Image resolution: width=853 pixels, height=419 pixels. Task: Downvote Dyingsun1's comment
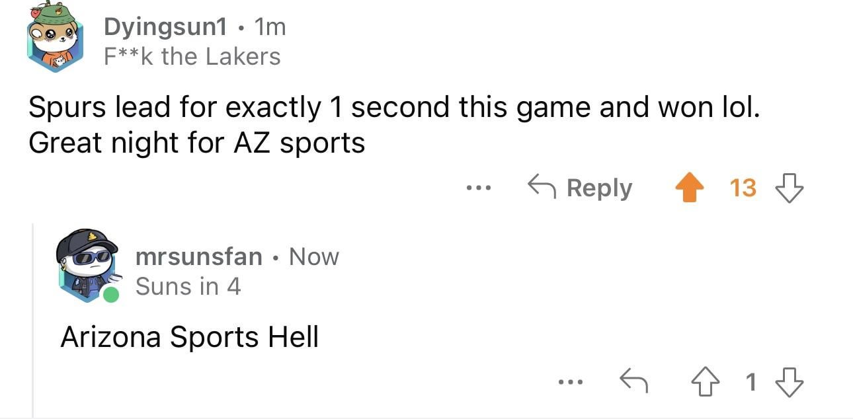click(x=791, y=188)
